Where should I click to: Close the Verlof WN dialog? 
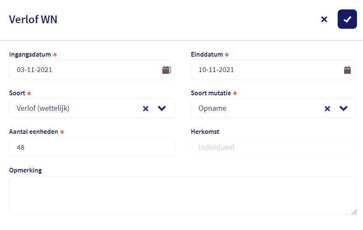(x=324, y=19)
